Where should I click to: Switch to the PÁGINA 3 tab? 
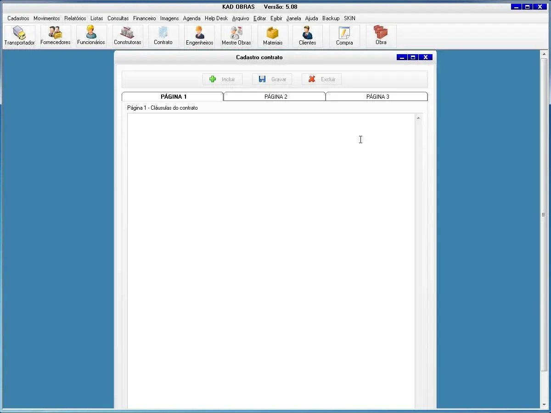click(x=377, y=97)
